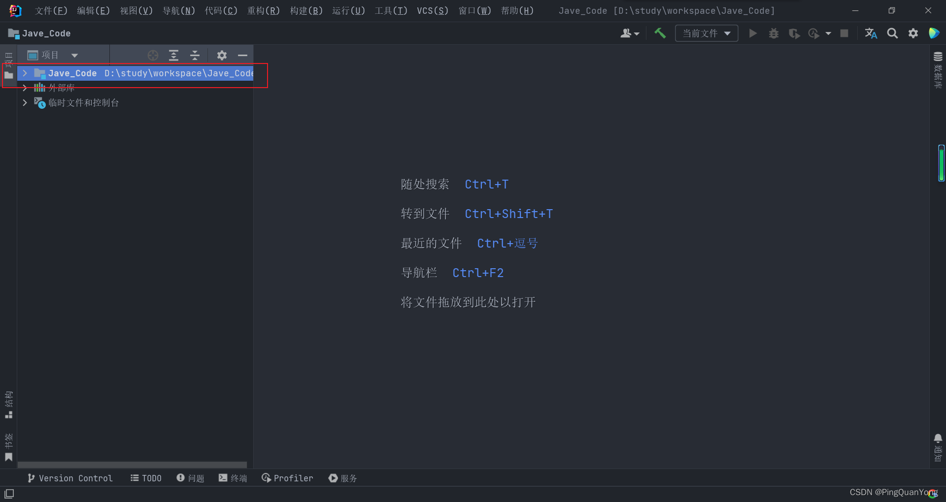Open the 文件(F) menu
Image resolution: width=946 pixels, height=502 pixels.
pyautogui.click(x=51, y=10)
